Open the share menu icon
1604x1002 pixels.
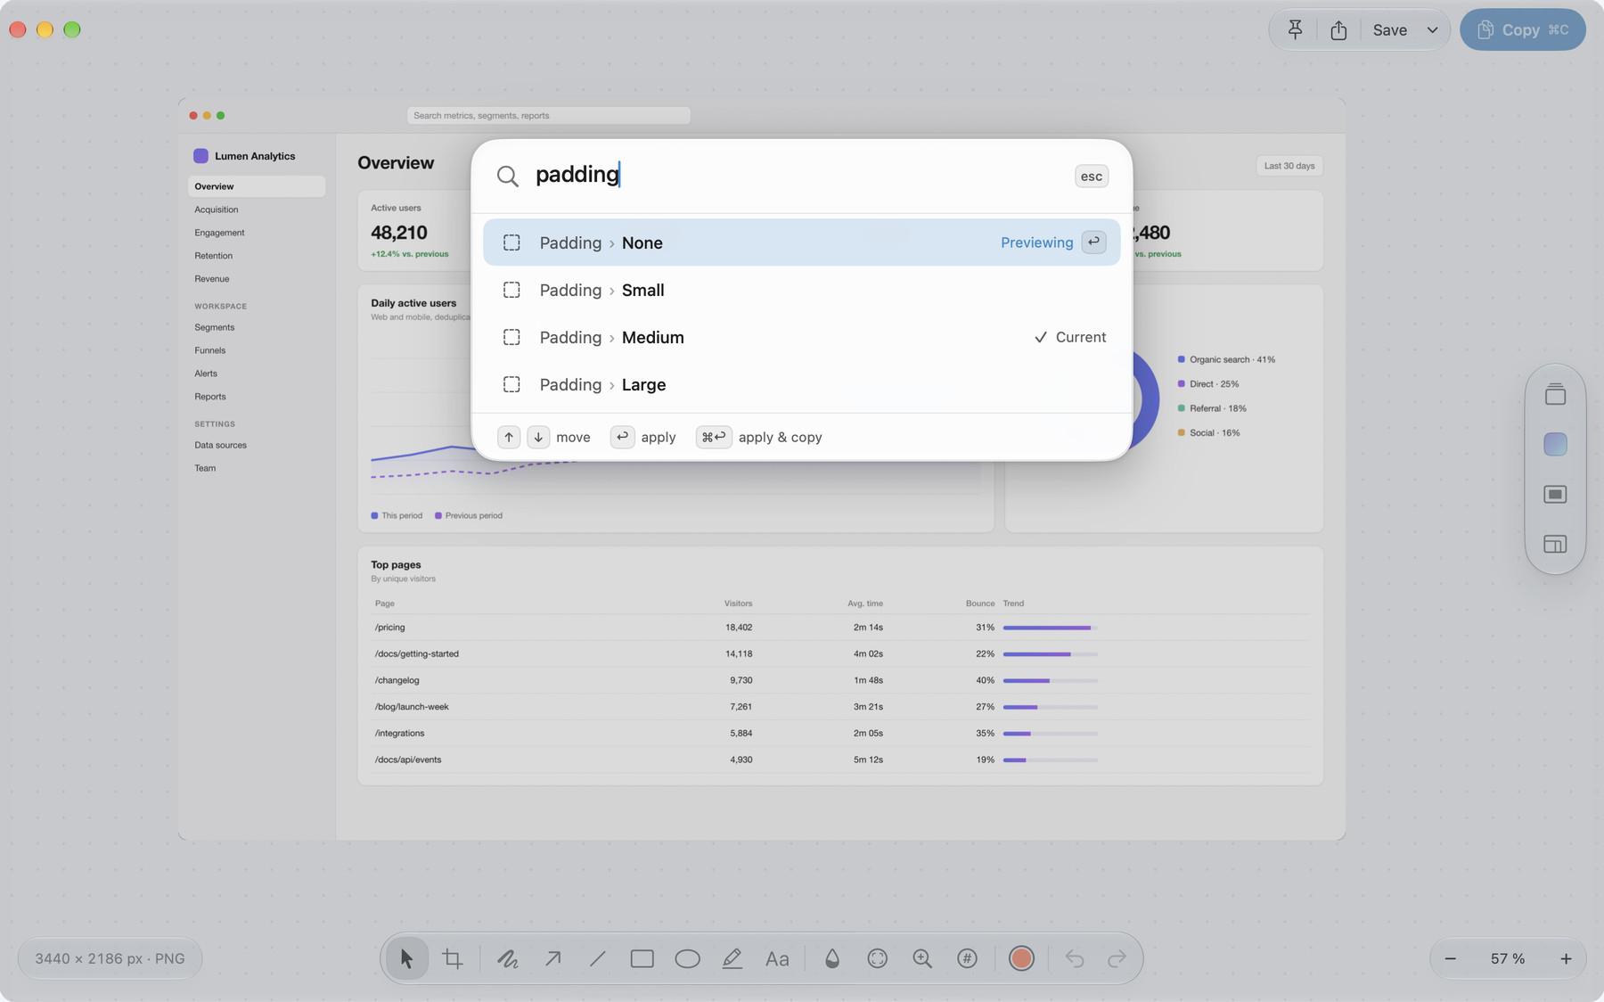[x=1338, y=29]
